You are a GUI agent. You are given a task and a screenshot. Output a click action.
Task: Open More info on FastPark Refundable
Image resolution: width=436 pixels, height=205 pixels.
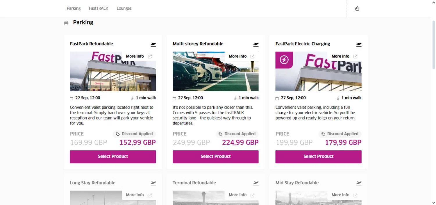coord(135,56)
